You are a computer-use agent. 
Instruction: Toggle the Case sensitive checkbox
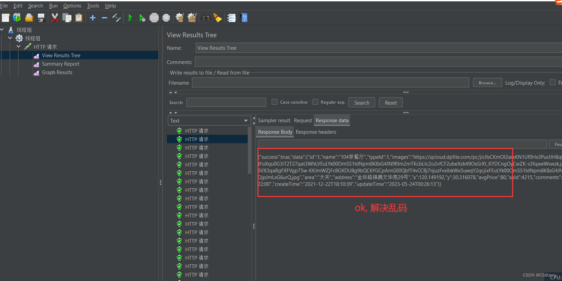point(275,102)
